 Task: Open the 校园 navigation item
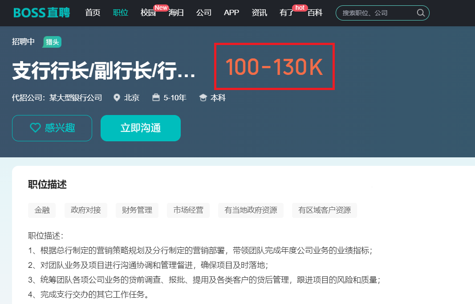point(148,12)
